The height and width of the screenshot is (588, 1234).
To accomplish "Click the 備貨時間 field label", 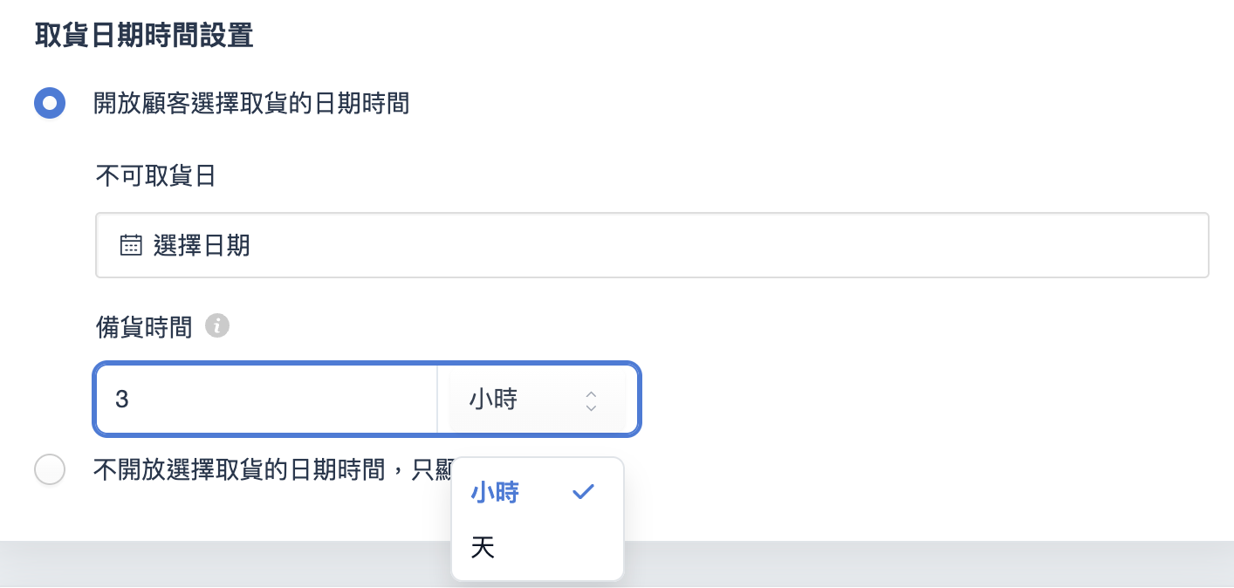I will [143, 327].
